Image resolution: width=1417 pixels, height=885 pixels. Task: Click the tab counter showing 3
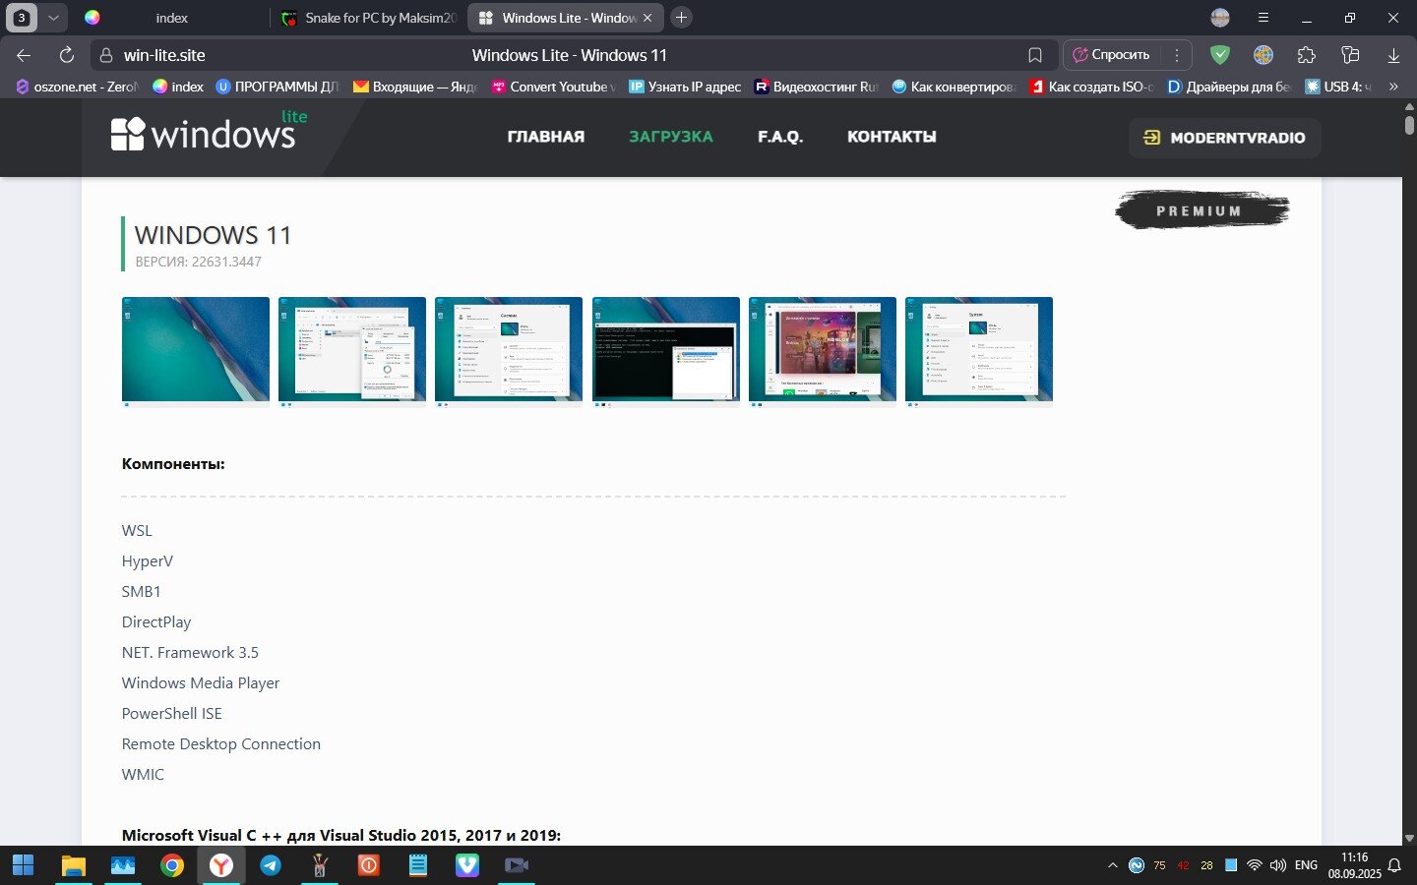(x=22, y=18)
